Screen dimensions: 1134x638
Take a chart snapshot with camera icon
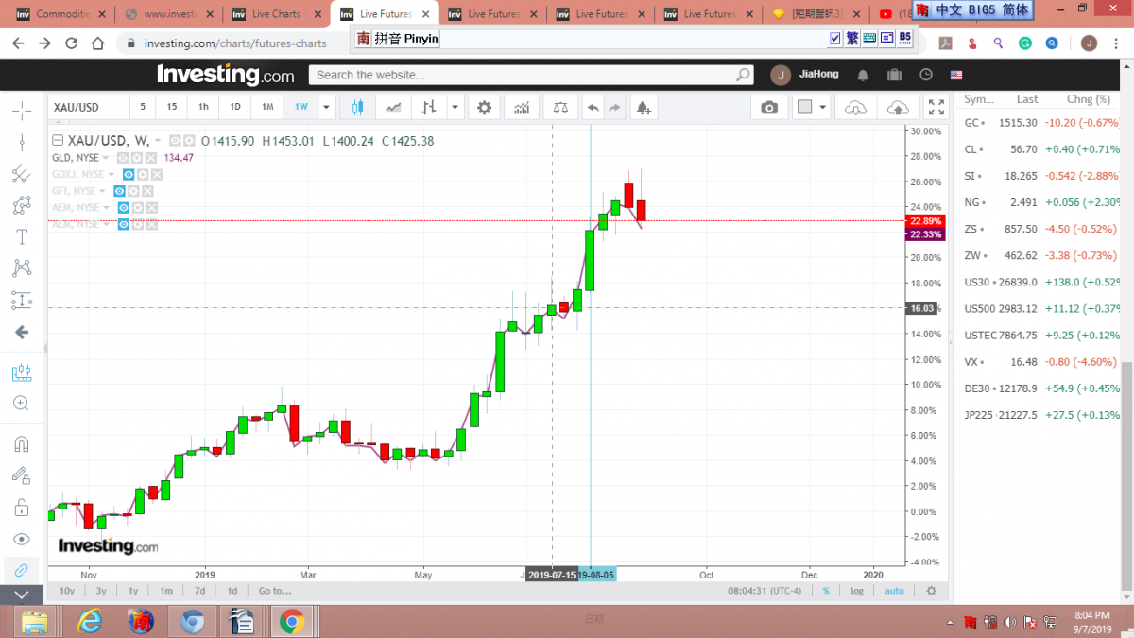(x=769, y=107)
